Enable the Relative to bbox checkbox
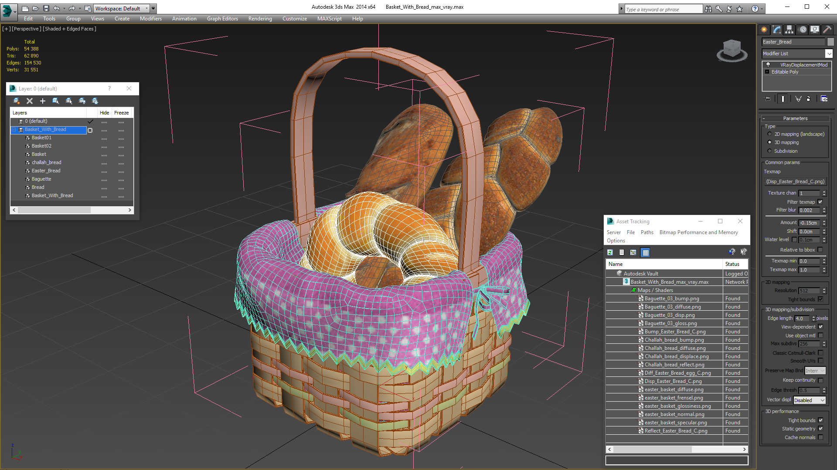Image resolution: width=837 pixels, height=470 pixels. click(820, 250)
